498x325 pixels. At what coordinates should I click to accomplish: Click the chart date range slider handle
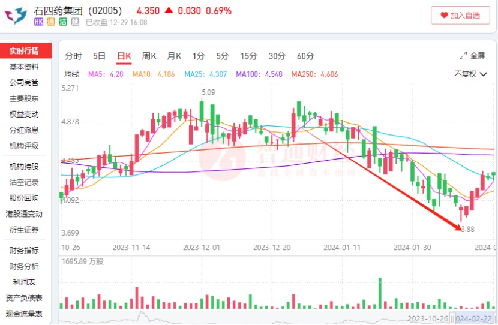[x=455, y=318]
